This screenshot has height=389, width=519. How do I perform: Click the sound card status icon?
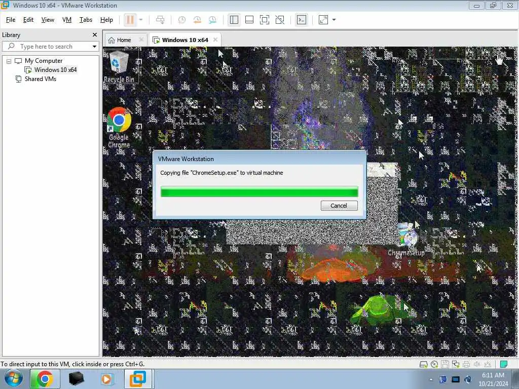click(x=477, y=364)
